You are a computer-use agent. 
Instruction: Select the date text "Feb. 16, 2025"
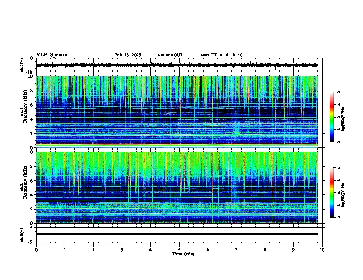click(128, 55)
